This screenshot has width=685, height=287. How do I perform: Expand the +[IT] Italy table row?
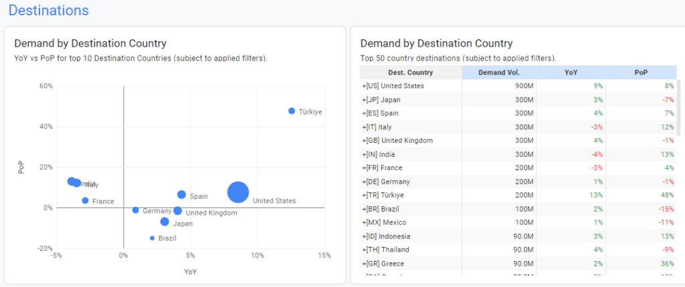[364, 127]
